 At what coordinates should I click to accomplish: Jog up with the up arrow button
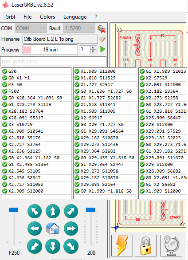53,211
